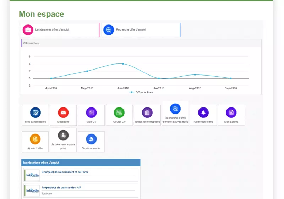The width and height of the screenshot is (284, 199).
Task: Open 'Les dernières offres d'emploi' top link
Action: click(x=52, y=30)
